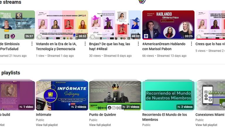Open Brujas? De que las hay title link

point(110,46)
